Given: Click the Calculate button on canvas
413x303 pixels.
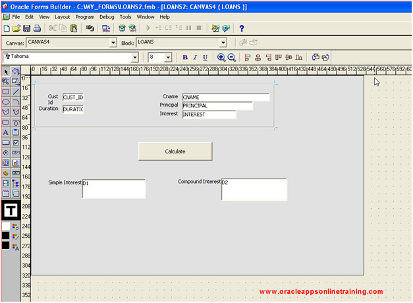Looking at the screenshot, I should [x=175, y=151].
